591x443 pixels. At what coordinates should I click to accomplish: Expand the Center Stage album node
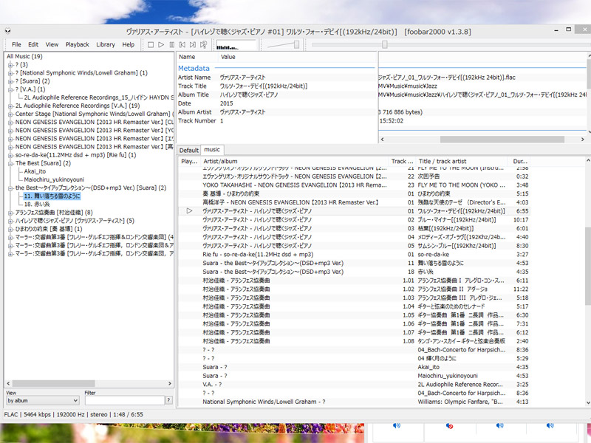tap(10, 114)
